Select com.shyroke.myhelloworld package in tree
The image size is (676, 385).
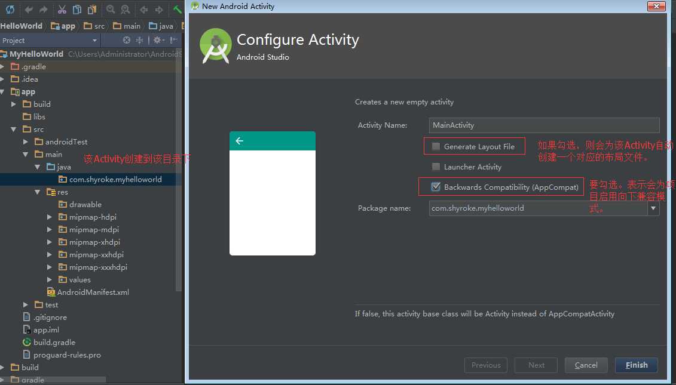[x=110, y=180]
